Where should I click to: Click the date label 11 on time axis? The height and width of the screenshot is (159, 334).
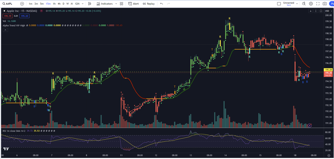point(121,156)
